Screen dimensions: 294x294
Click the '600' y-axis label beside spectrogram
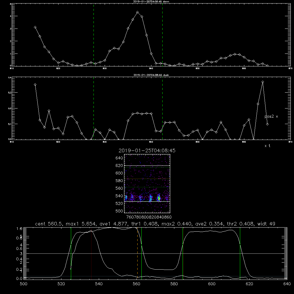(119, 173)
